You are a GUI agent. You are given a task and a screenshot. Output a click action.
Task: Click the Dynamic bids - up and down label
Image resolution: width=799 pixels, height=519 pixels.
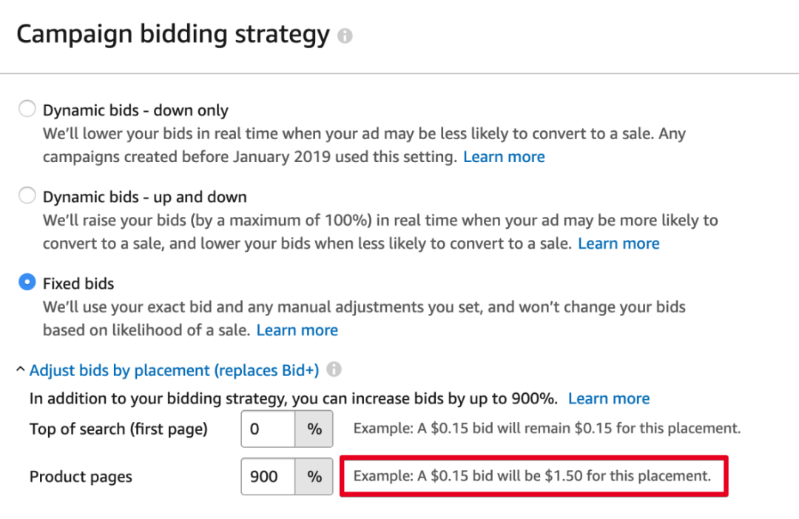click(145, 197)
